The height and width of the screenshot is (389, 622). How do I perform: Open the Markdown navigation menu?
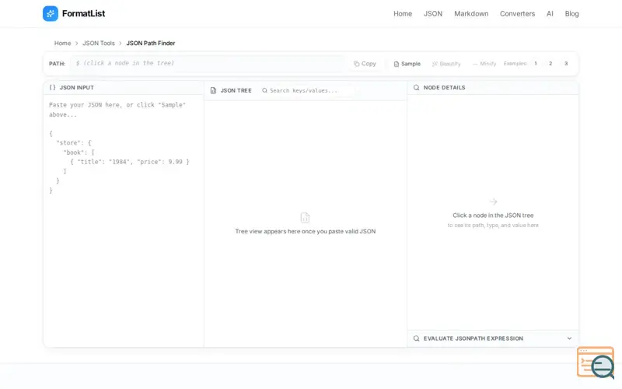tap(471, 13)
